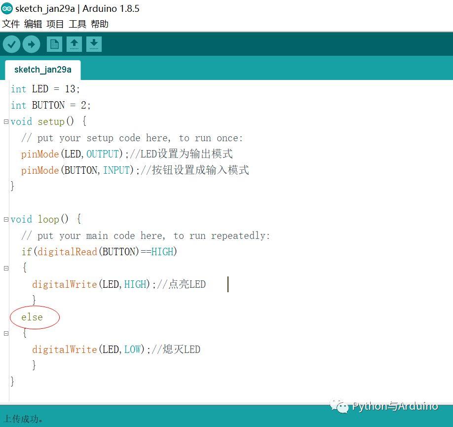This screenshot has height=427, width=453.
Task: Collapse the else block fold marker
Action: click(6, 333)
